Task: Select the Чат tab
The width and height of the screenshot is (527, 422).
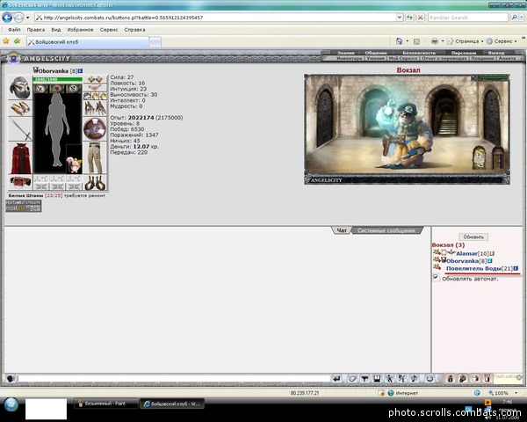Action: coord(342,230)
